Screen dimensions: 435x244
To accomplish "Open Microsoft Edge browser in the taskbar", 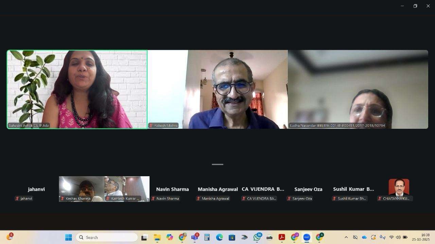I will click(219, 238).
